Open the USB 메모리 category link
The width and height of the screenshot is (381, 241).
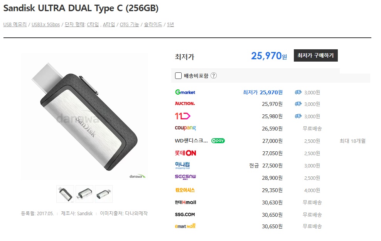15,25
